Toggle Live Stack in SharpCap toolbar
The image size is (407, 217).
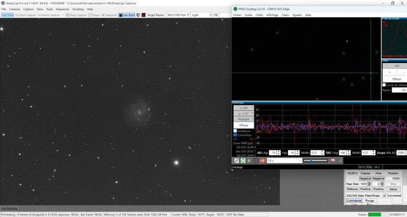(x=127, y=15)
